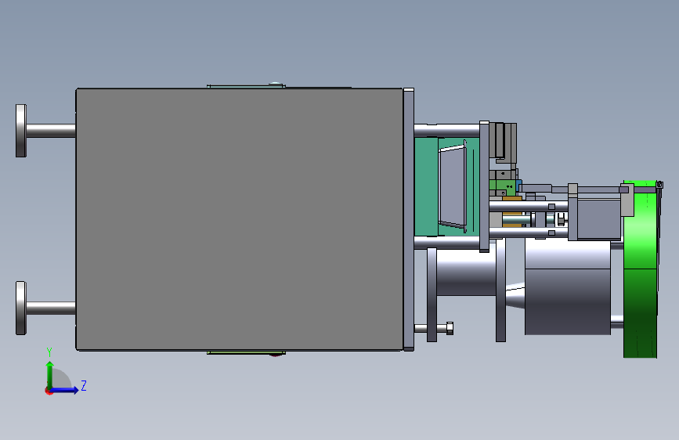The image size is (679, 440).
Task: Select the large silver cylindrical motor body
Action: coord(568,287)
